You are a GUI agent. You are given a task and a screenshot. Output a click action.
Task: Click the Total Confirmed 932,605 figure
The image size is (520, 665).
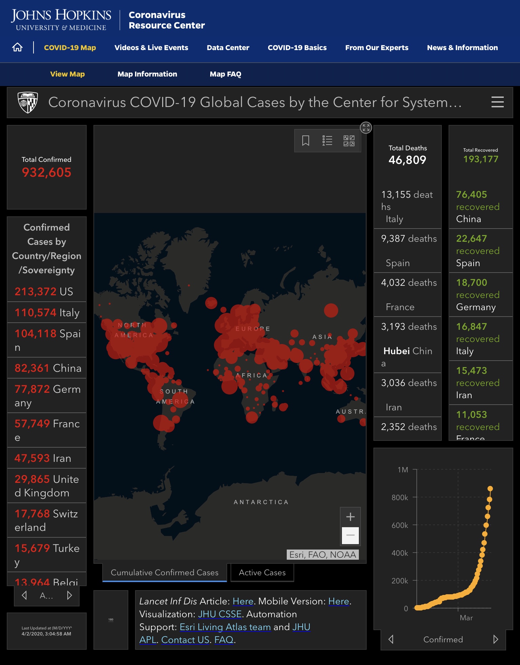tap(47, 172)
